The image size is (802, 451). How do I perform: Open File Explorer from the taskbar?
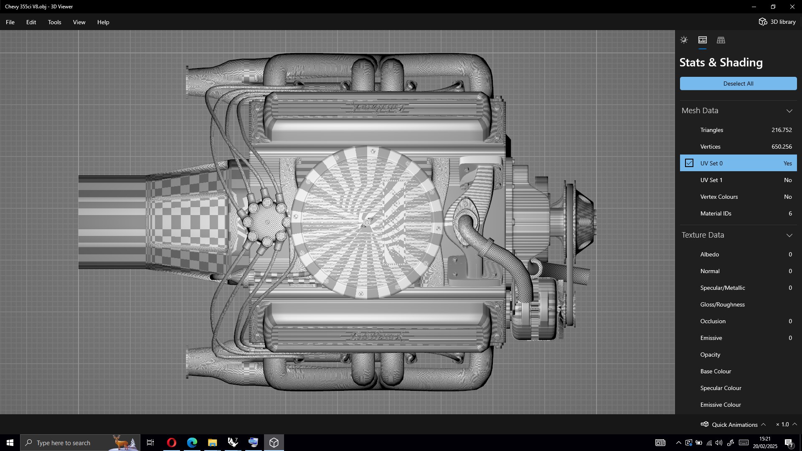coord(212,443)
